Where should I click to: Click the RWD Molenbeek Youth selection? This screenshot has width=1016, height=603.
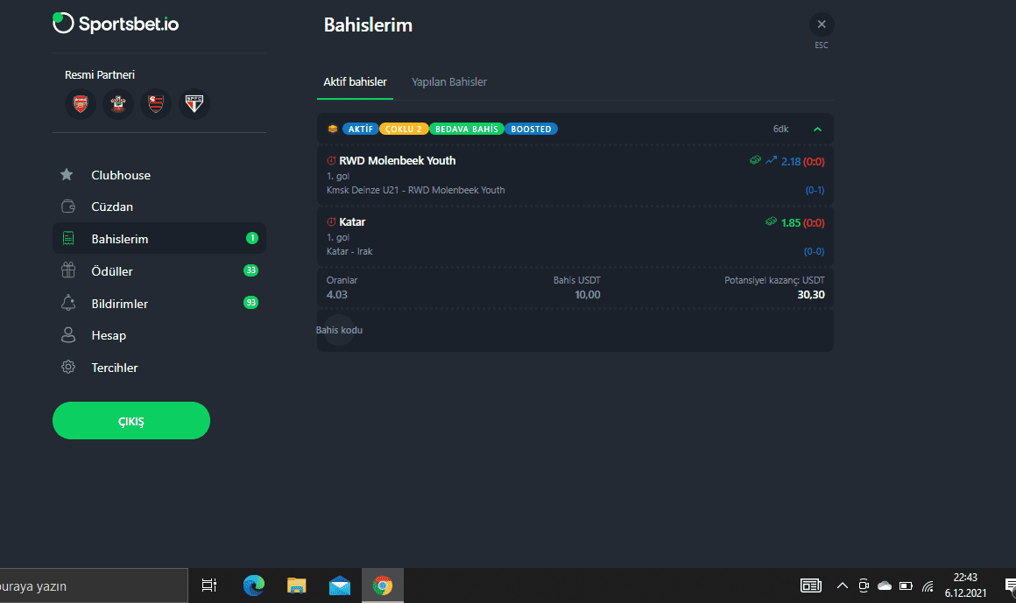pos(397,161)
